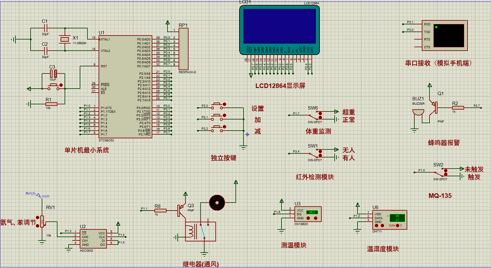Click the '继电器(通风)' label
This screenshot has height=268, width=491.
201,264
